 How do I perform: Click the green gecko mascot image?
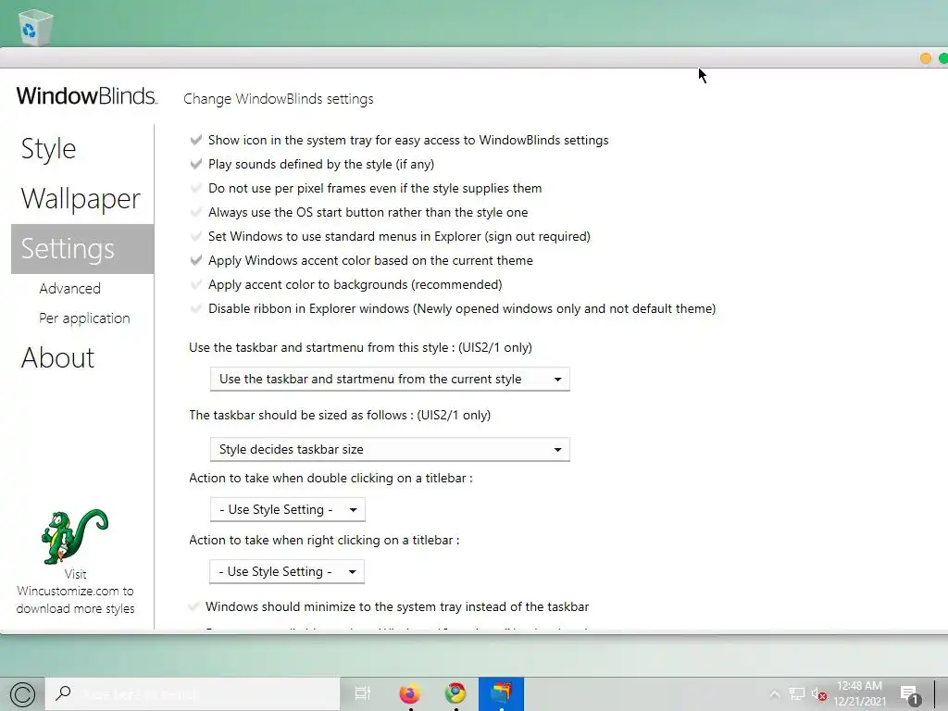[74, 536]
